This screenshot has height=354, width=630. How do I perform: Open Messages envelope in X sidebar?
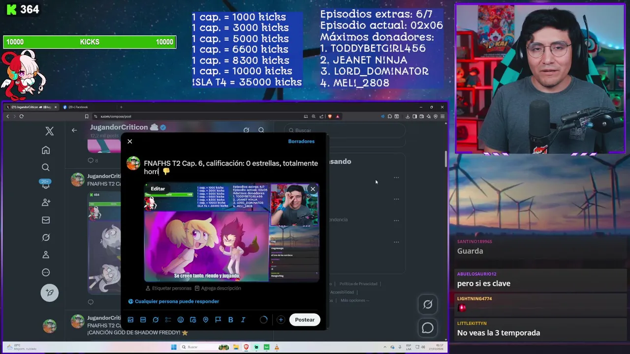(46, 220)
